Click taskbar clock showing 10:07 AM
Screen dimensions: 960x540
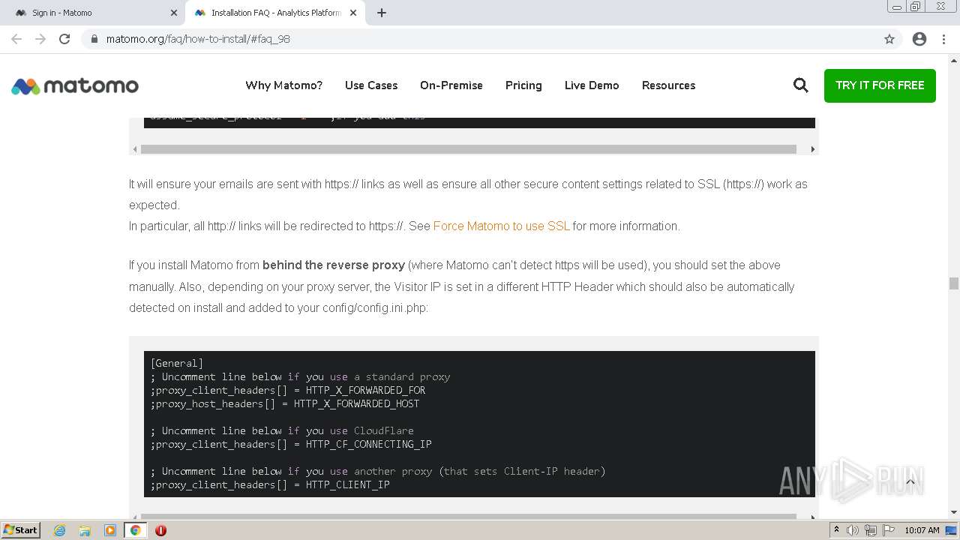pos(922,530)
